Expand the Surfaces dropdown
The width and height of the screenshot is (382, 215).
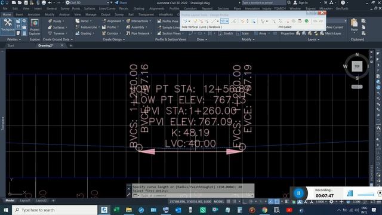tap(66, 27)
